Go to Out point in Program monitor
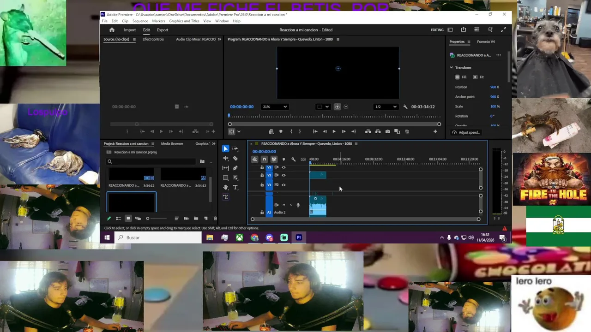Image resolution: width=591 pixels, height=332 pixels. (x=353, y=131)
